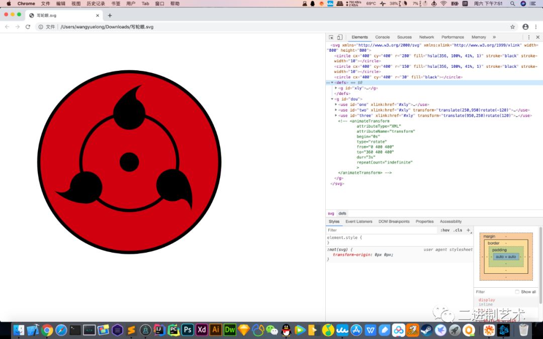Screen dimensions: 543x339
Task: Open the Memory tab
Action: [479, 37]
